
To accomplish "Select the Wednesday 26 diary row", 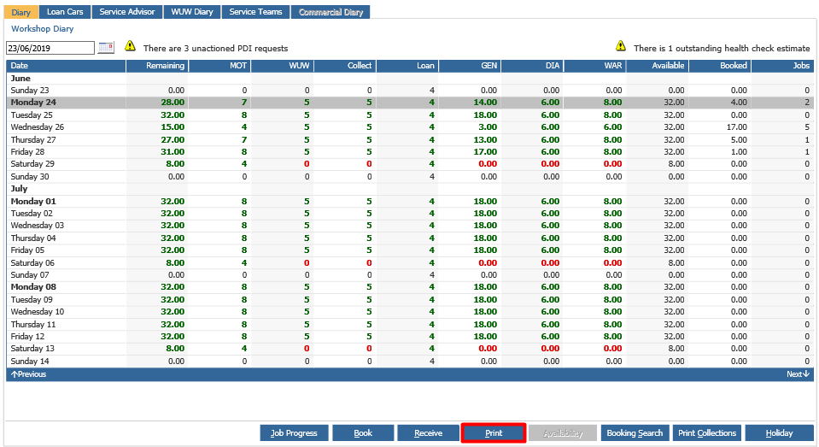I will (410, 127).
